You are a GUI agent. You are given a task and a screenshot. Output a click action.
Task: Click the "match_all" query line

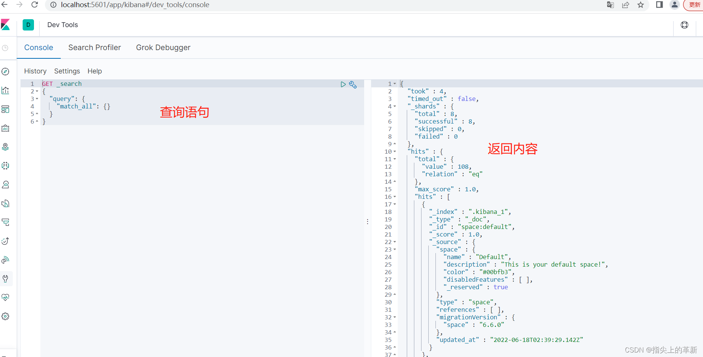[83, 106]
